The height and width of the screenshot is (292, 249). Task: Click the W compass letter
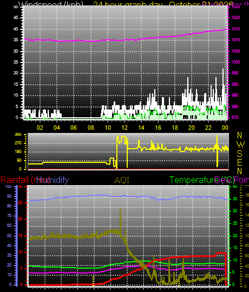click(240, 144)
